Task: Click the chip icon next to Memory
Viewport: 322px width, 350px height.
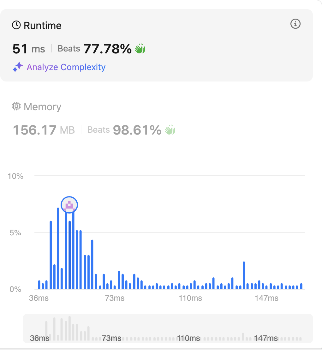Action: (16, 106)
